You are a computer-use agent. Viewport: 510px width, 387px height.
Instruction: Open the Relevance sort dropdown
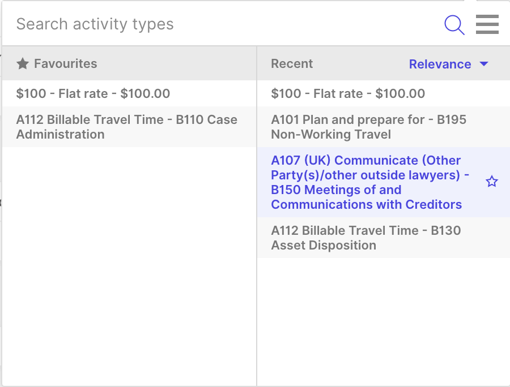tap(448, 64)
